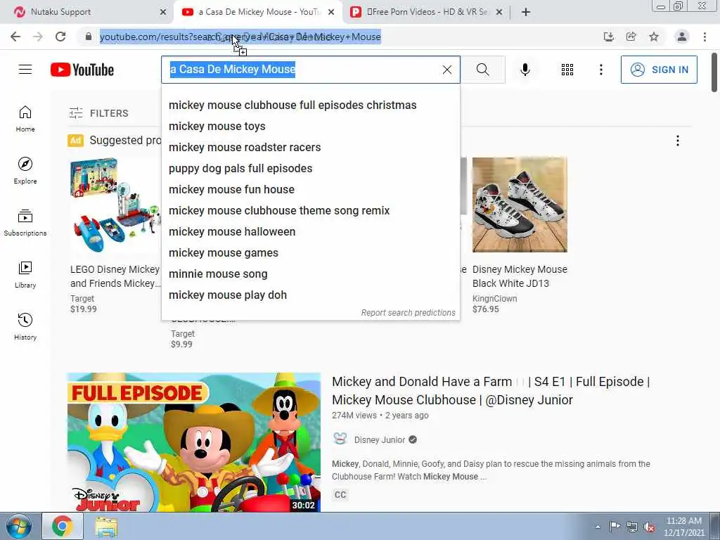Open 'Mickey and Donald Have a Farm' video title
This screenshot has width=720, height=540.
(491, 391)
